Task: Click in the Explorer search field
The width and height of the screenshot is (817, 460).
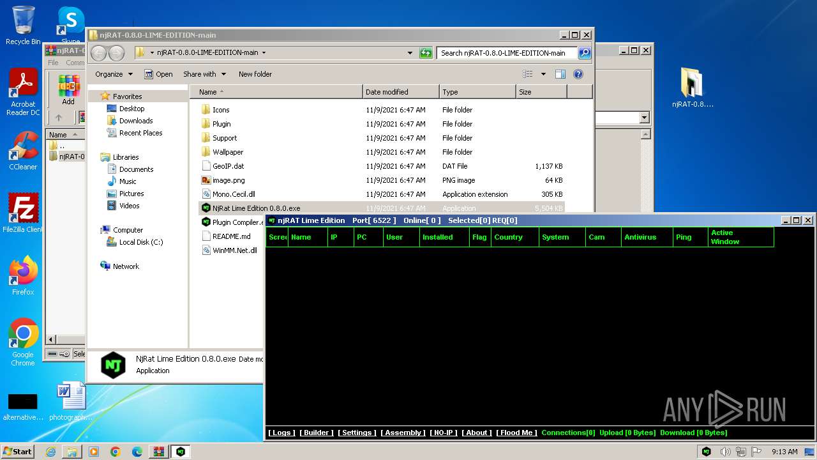Action: click(x=507, y=53)
